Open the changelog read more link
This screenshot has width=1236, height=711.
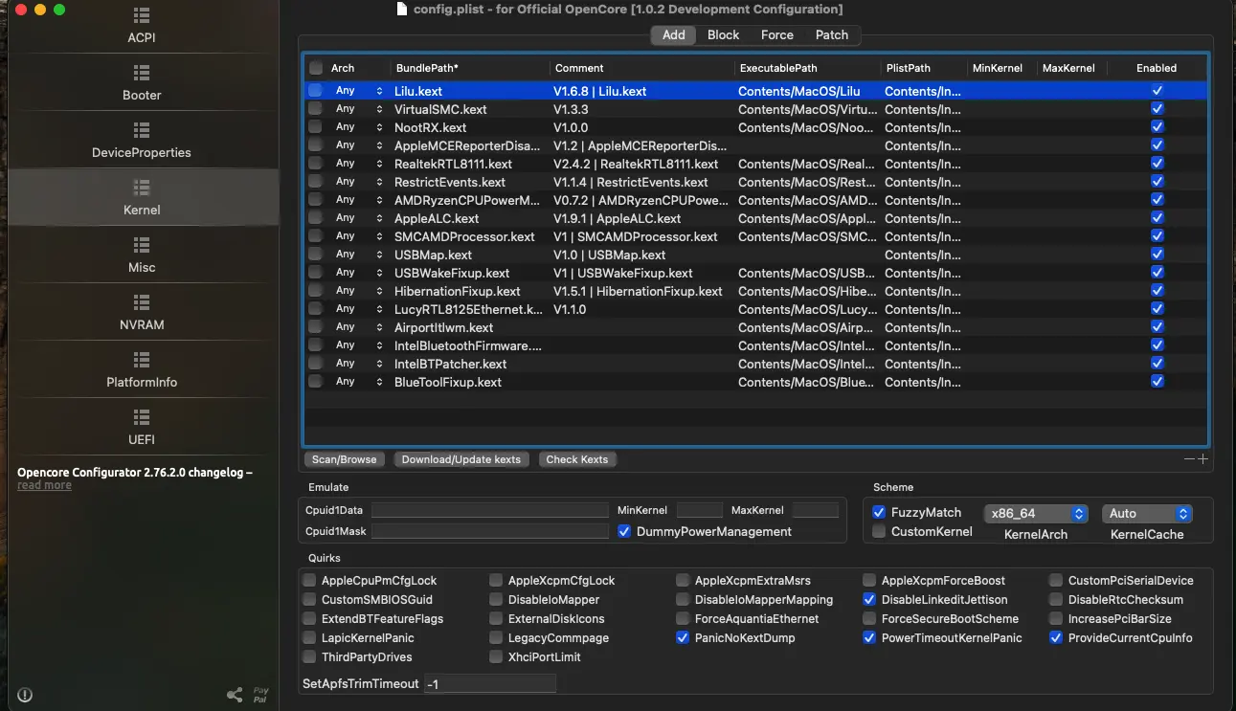44,485
